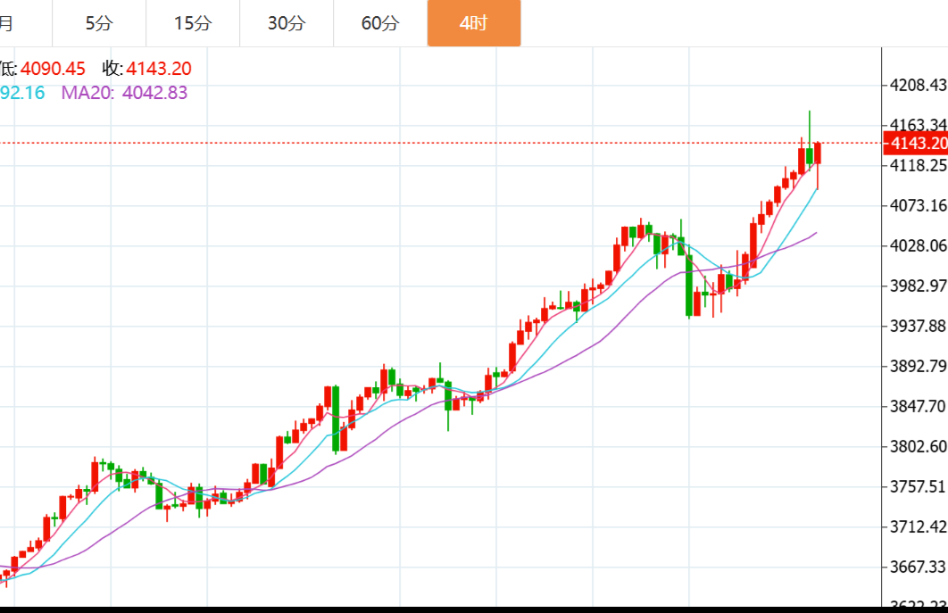Click the 3892.79 price axis label
This screenshot has height=613, width=948.
click(x=918, y=367)
